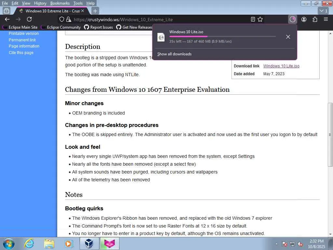Click the pink browser taskbar icon

point(110,243)
